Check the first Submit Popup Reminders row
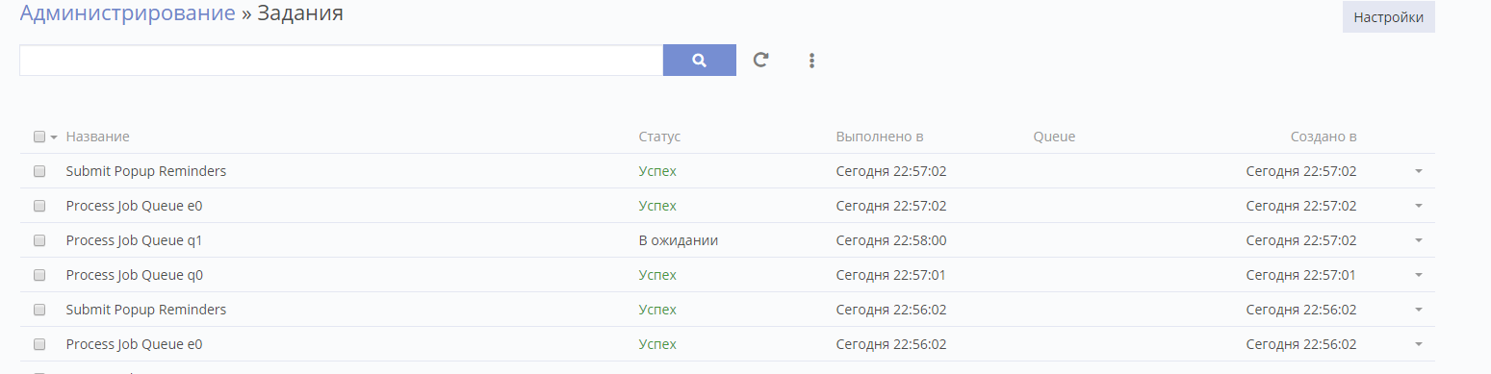 [39, 171]
